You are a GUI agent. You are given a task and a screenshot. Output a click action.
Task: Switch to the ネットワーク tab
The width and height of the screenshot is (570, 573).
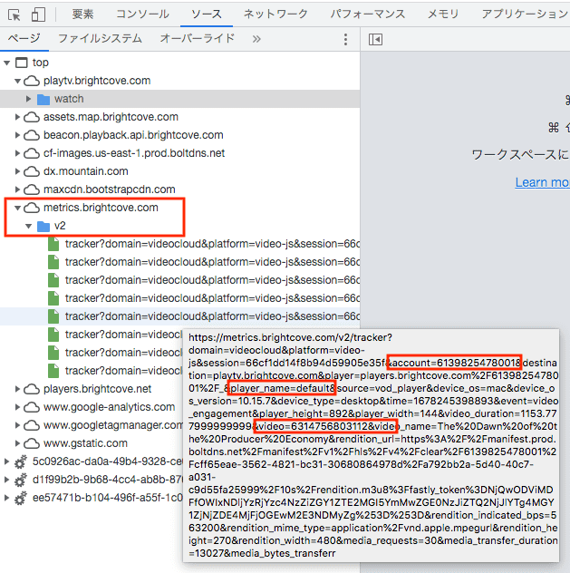pyautogui.click(x=275, y=15)
